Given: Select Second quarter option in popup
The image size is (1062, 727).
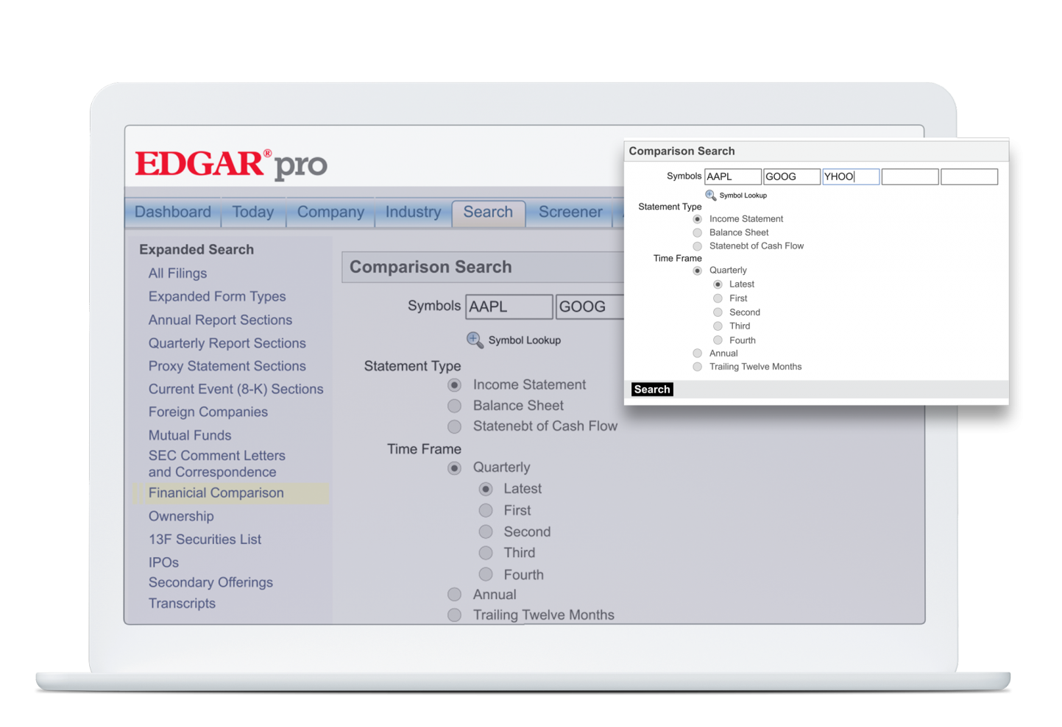Looking at the screenshot, I should [718, 312].
